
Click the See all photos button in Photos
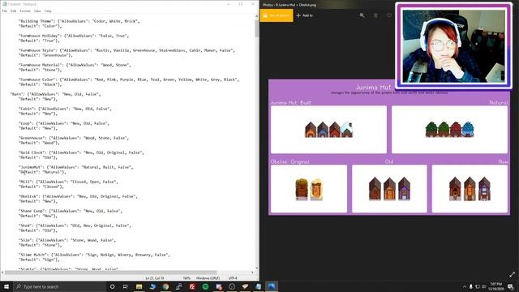[277, 15]
